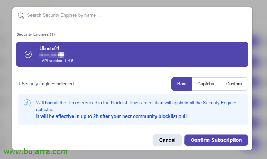Viewport: 267px width, 159px height.
Task: Switch to the Captcha remediation option
Action: pos(206,84)
